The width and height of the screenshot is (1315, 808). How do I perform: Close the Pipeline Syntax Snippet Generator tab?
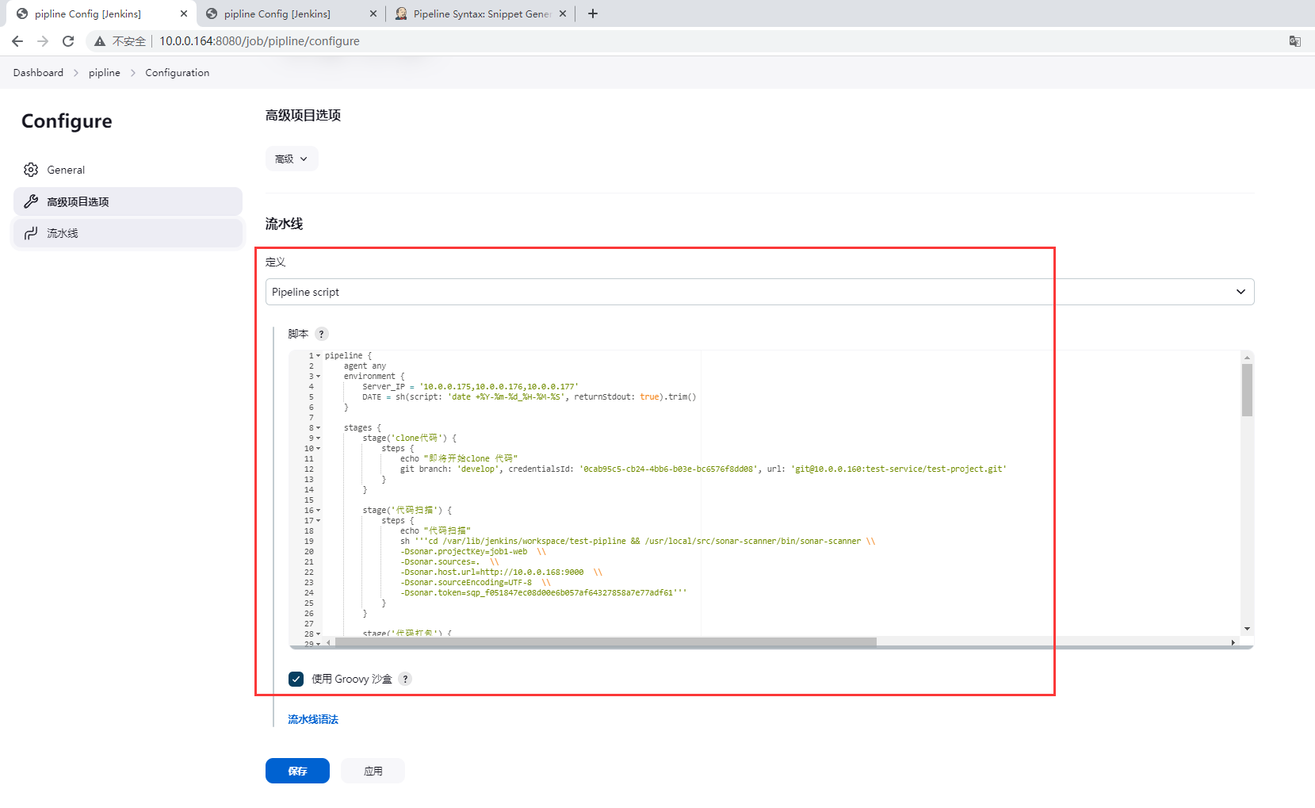point(563,13)
